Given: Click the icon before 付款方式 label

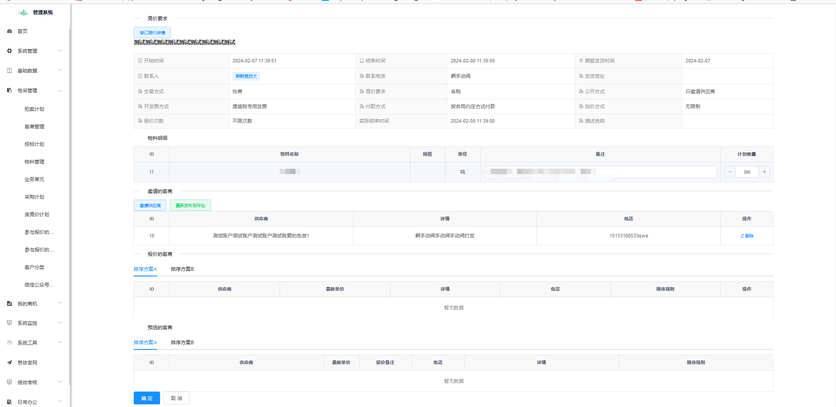Looking at the screenshot, I should point(361,106).
